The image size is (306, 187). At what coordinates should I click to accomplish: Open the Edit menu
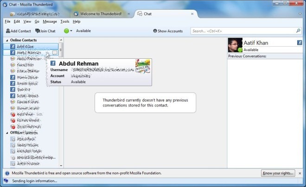(x=17, y=21)
